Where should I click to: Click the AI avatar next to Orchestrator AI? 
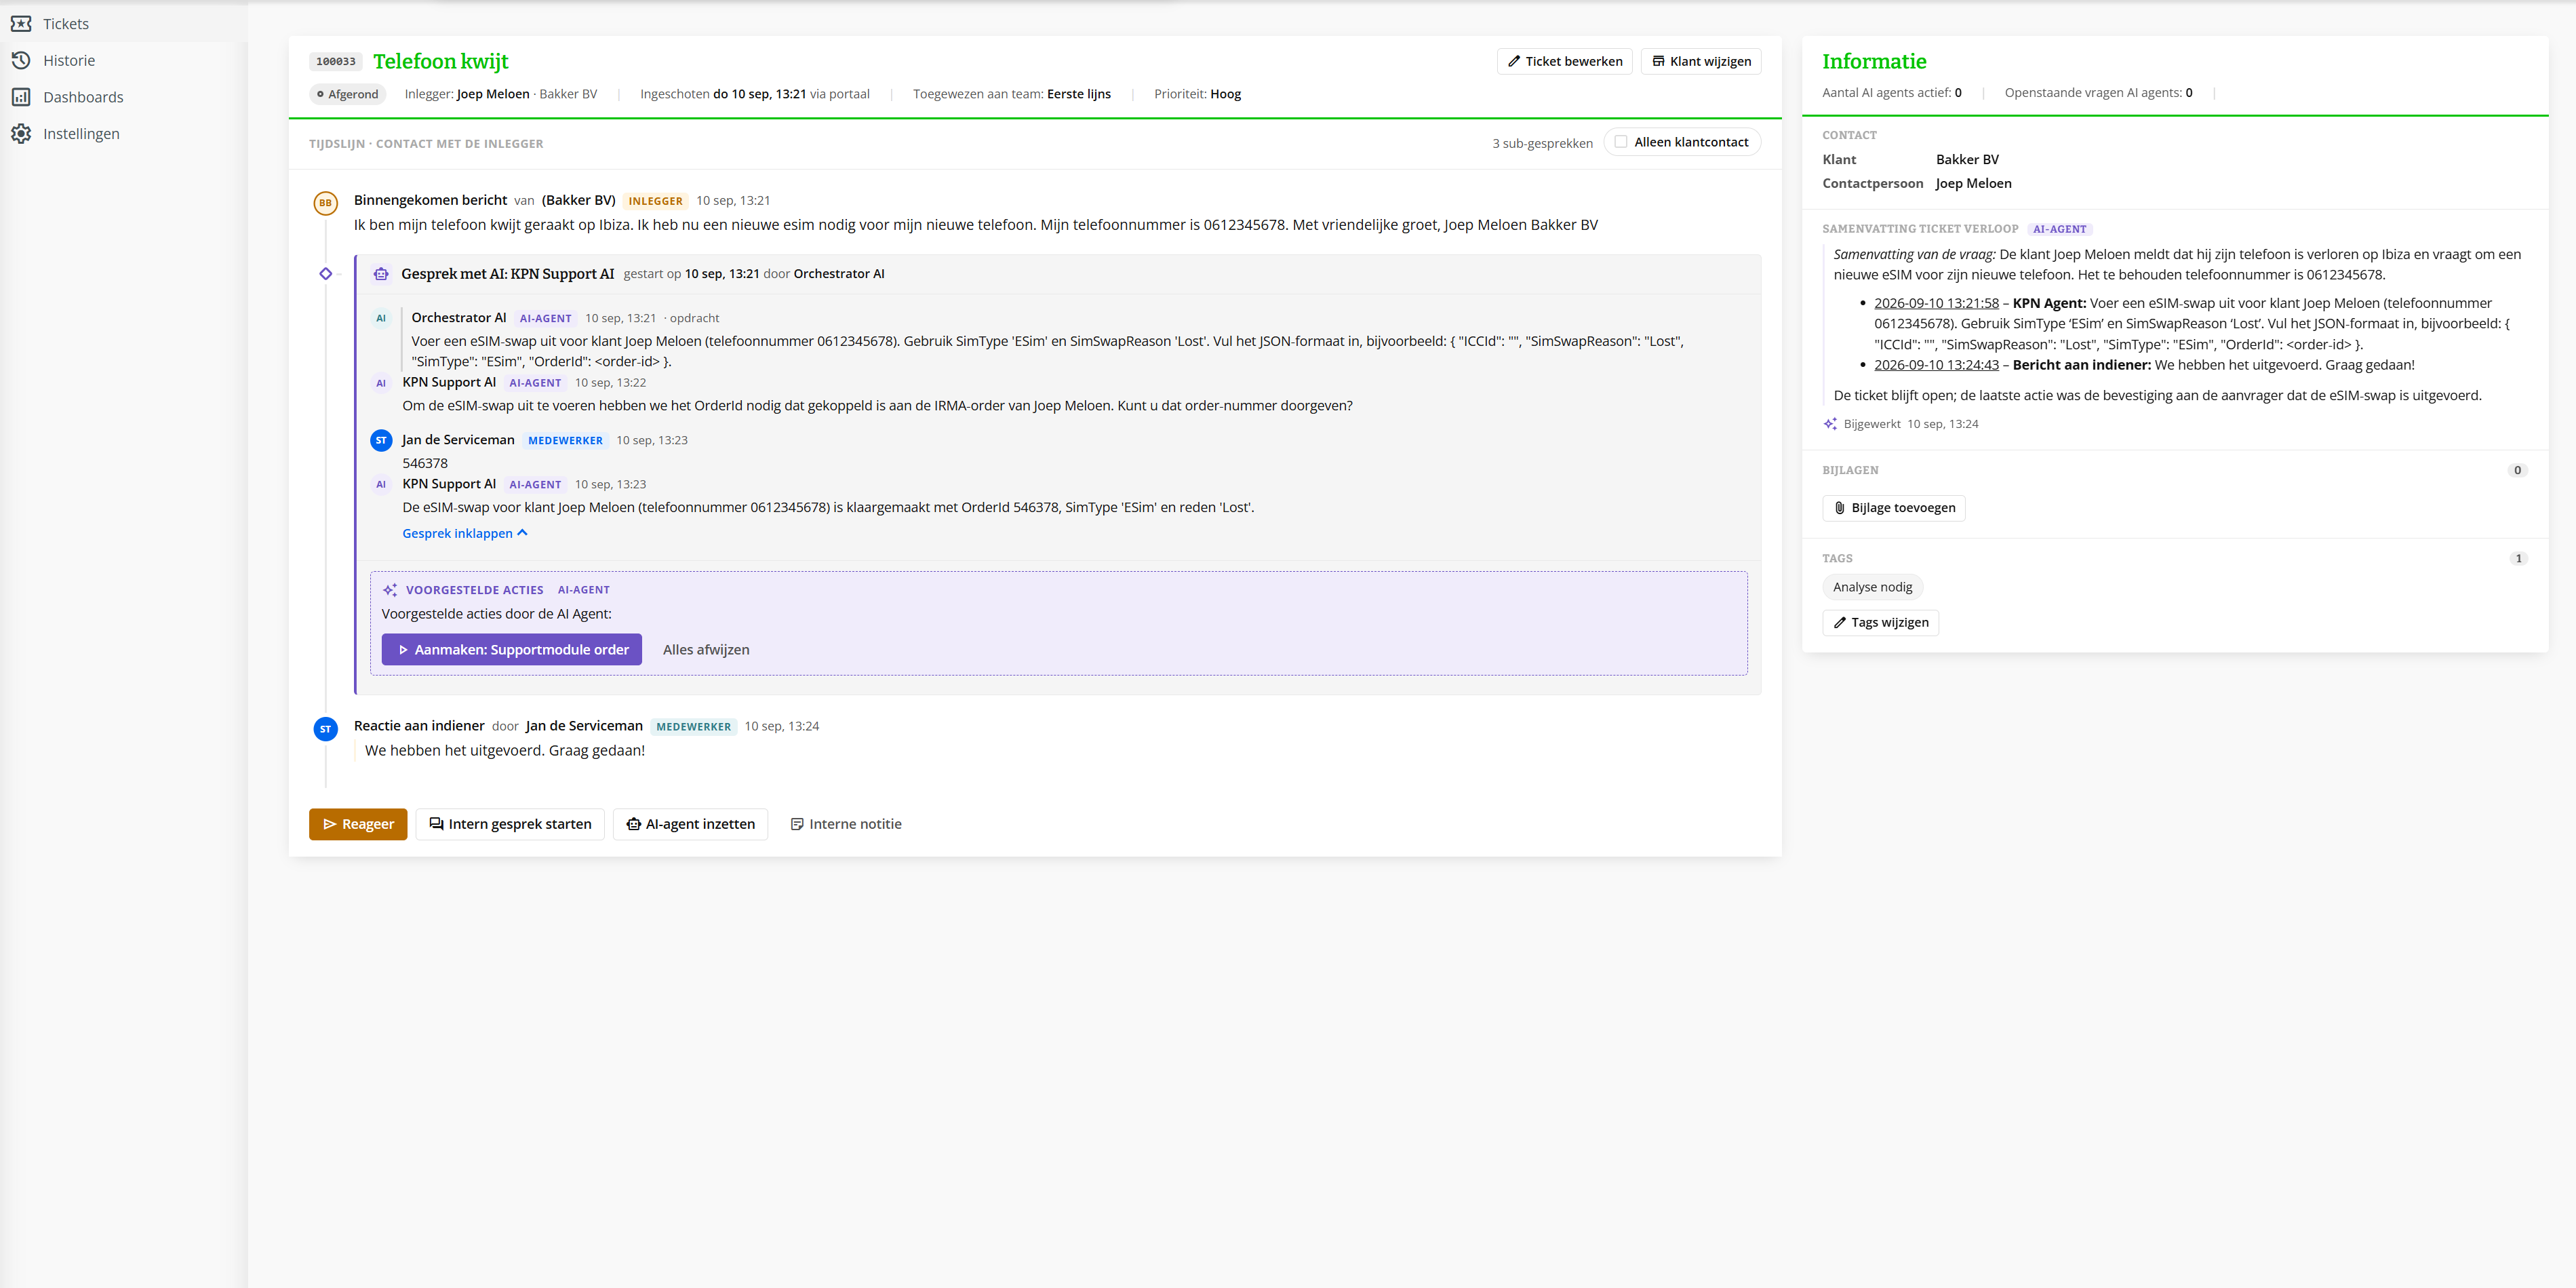[381, 318]
